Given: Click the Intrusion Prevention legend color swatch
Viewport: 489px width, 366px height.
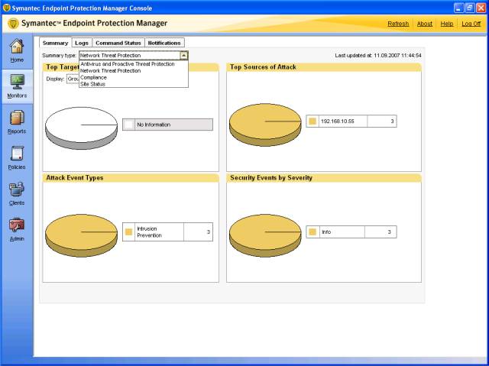Looking at the screenshot, I should point(128,232).
